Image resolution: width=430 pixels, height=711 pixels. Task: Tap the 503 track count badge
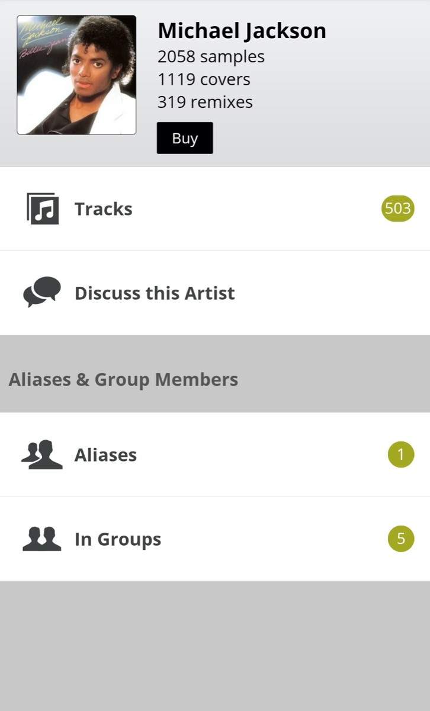point(397,209)
